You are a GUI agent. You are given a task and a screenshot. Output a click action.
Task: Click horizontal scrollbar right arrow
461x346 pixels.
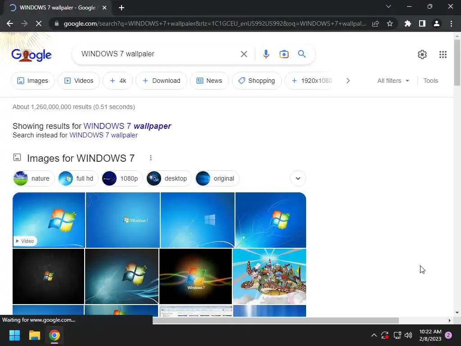(x=450, y=320)
